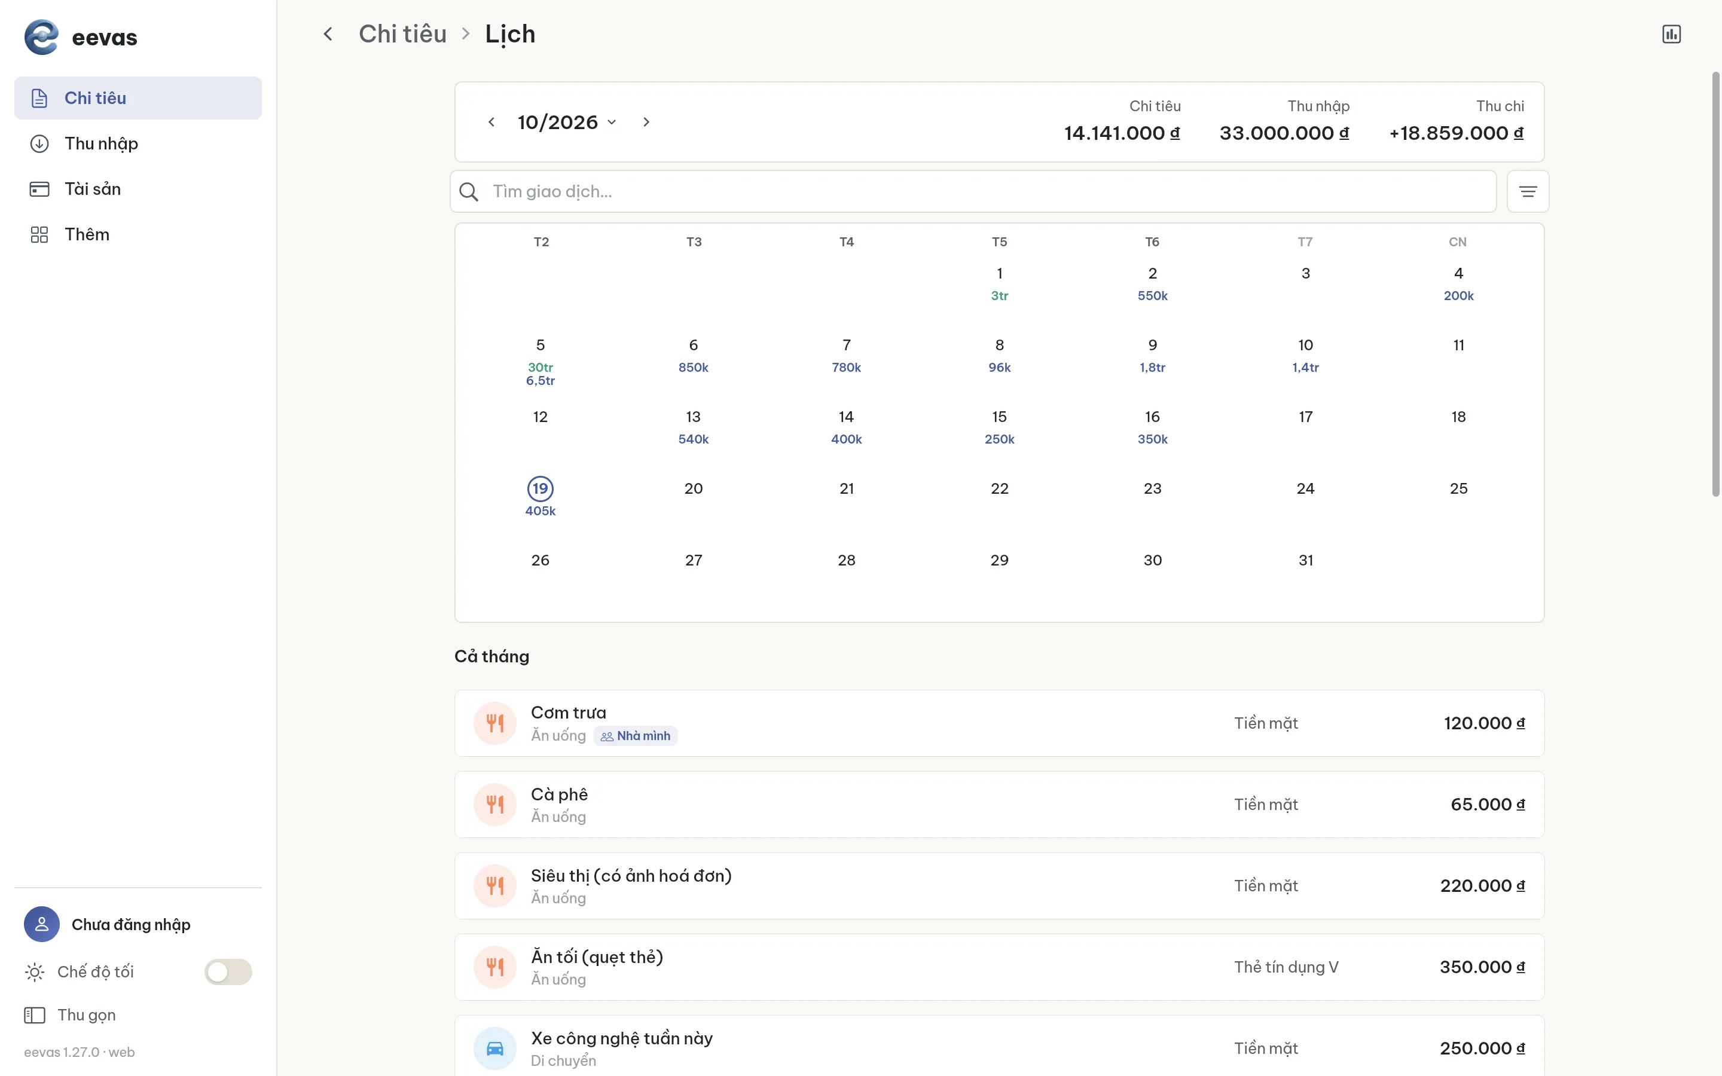1722x1076 pixels.
Task: Click the Siêu thị food icon
Action: [x=495, y=886]
